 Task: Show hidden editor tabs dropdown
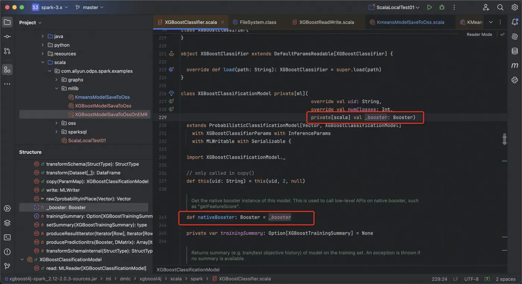[x=491, y=22]
